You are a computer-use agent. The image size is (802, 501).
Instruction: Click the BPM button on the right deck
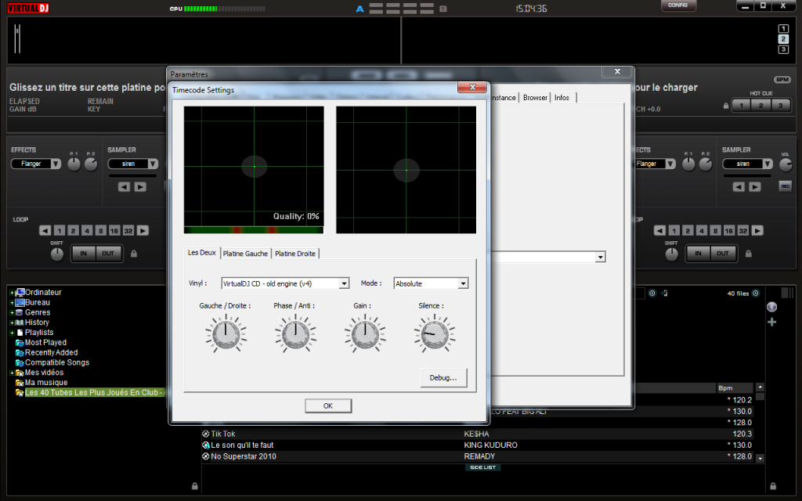pos(782,80)
